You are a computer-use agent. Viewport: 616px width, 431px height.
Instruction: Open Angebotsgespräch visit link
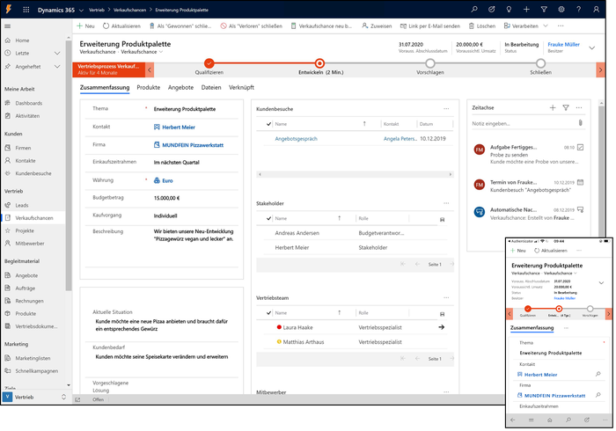pyautogui.click(x=297, y=139)
